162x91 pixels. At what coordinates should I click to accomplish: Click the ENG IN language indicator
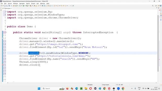point(139,88)
